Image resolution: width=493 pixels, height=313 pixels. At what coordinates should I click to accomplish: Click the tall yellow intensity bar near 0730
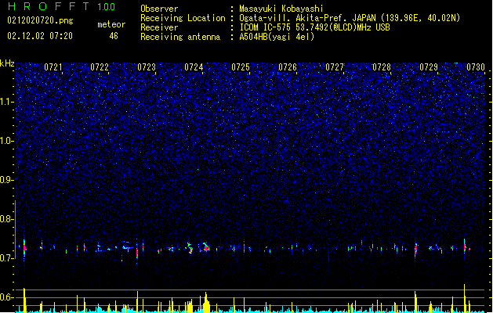tap(464, 298)
